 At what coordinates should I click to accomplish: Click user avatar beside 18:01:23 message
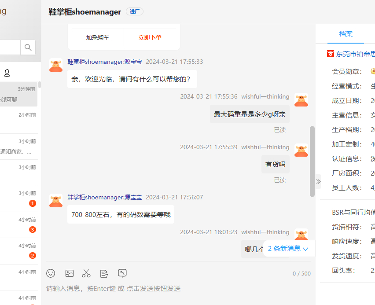[301, 235]
